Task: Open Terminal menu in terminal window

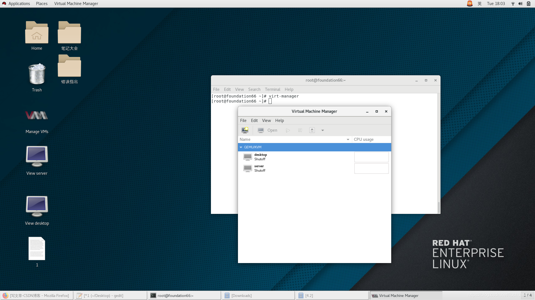Action: click(273, 89)
